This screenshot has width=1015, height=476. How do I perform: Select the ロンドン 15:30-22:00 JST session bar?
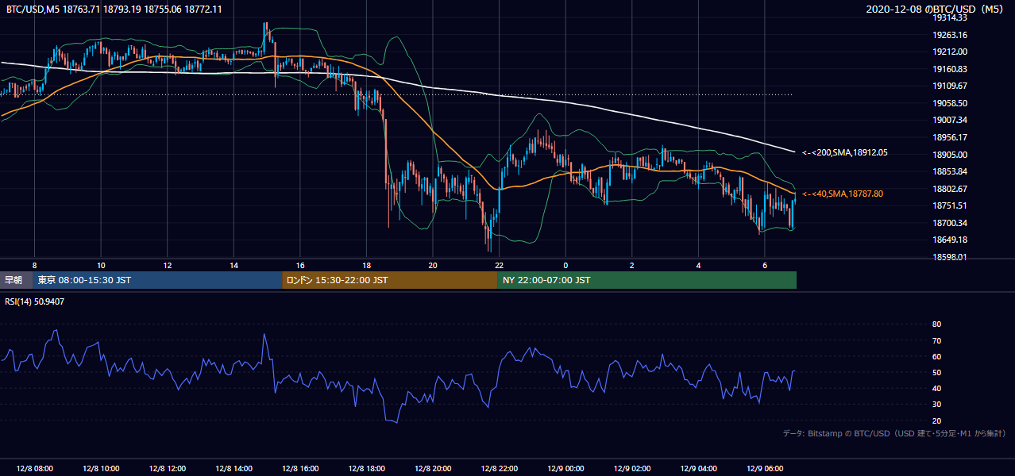pos(390,280)
